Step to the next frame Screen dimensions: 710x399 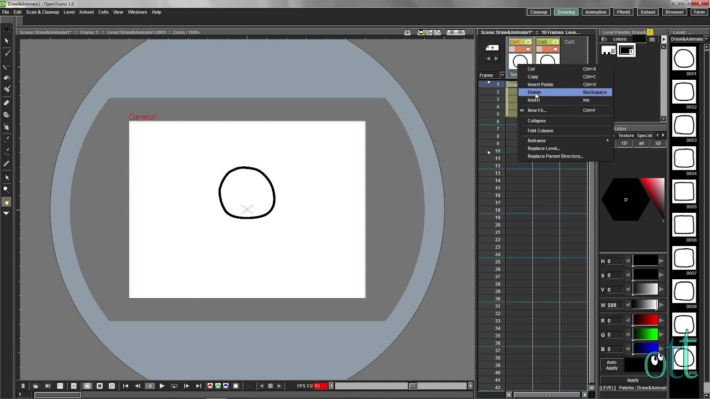[x=186, y=386]
